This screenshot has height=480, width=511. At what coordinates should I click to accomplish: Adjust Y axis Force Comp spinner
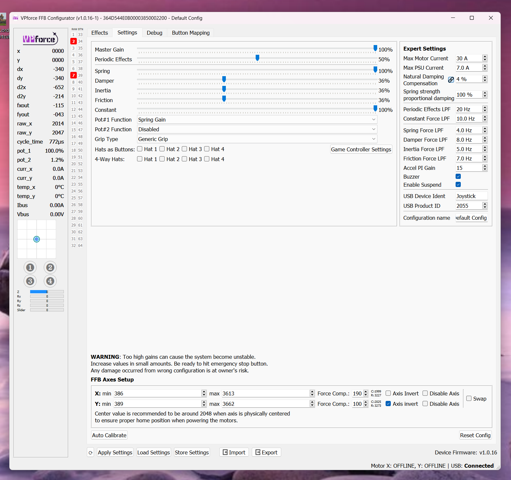(x=366, y=404)
